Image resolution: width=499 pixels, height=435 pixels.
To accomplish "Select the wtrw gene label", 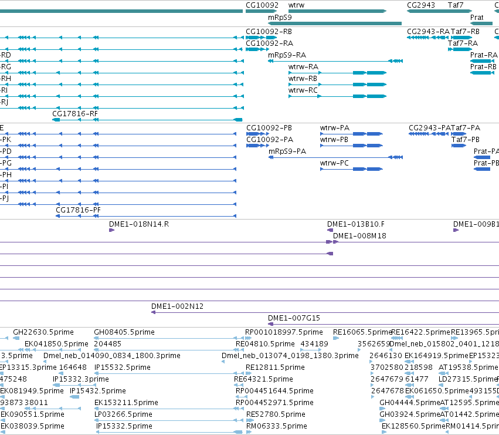I will tap(296, 5).
